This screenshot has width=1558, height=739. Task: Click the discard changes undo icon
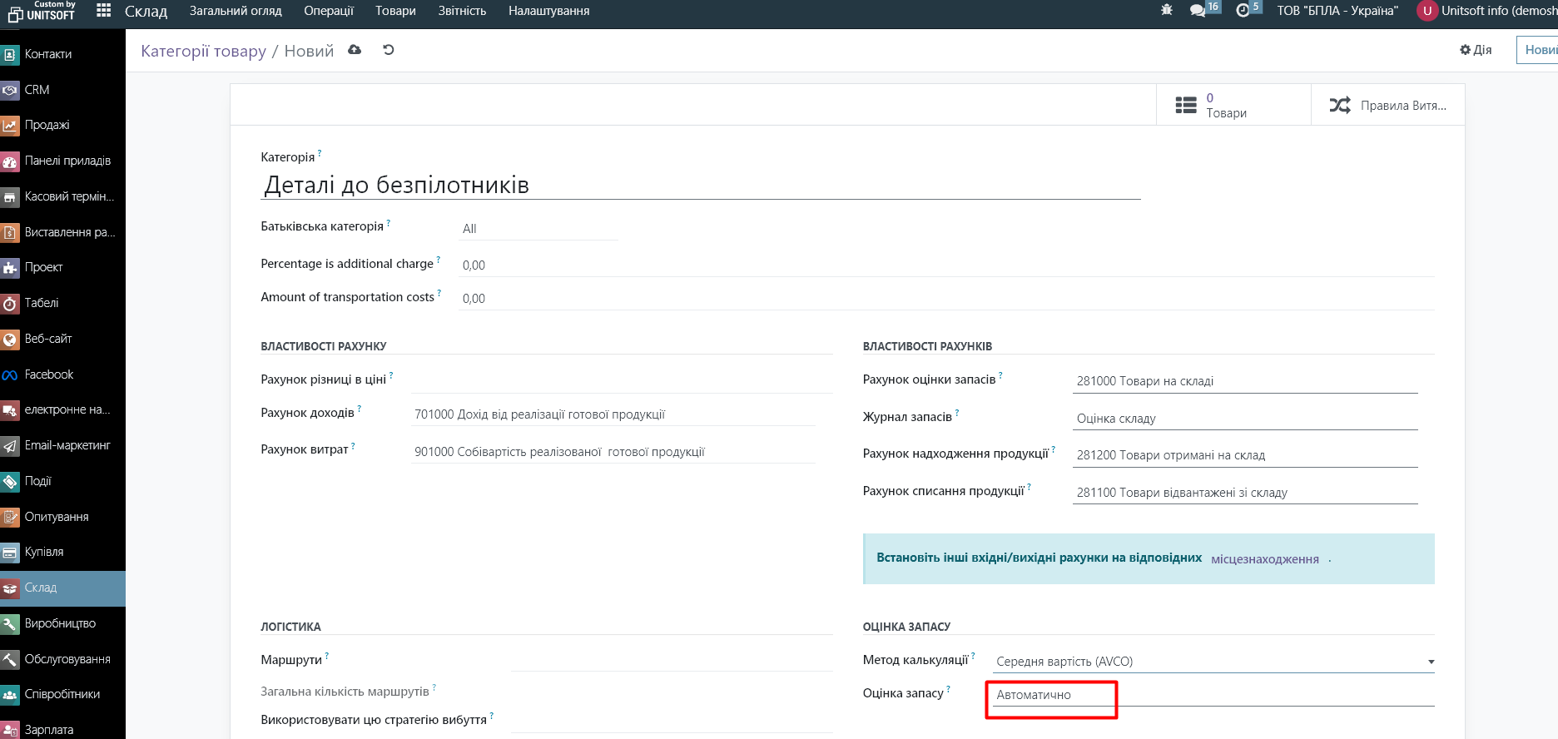(x=389, y=50)
